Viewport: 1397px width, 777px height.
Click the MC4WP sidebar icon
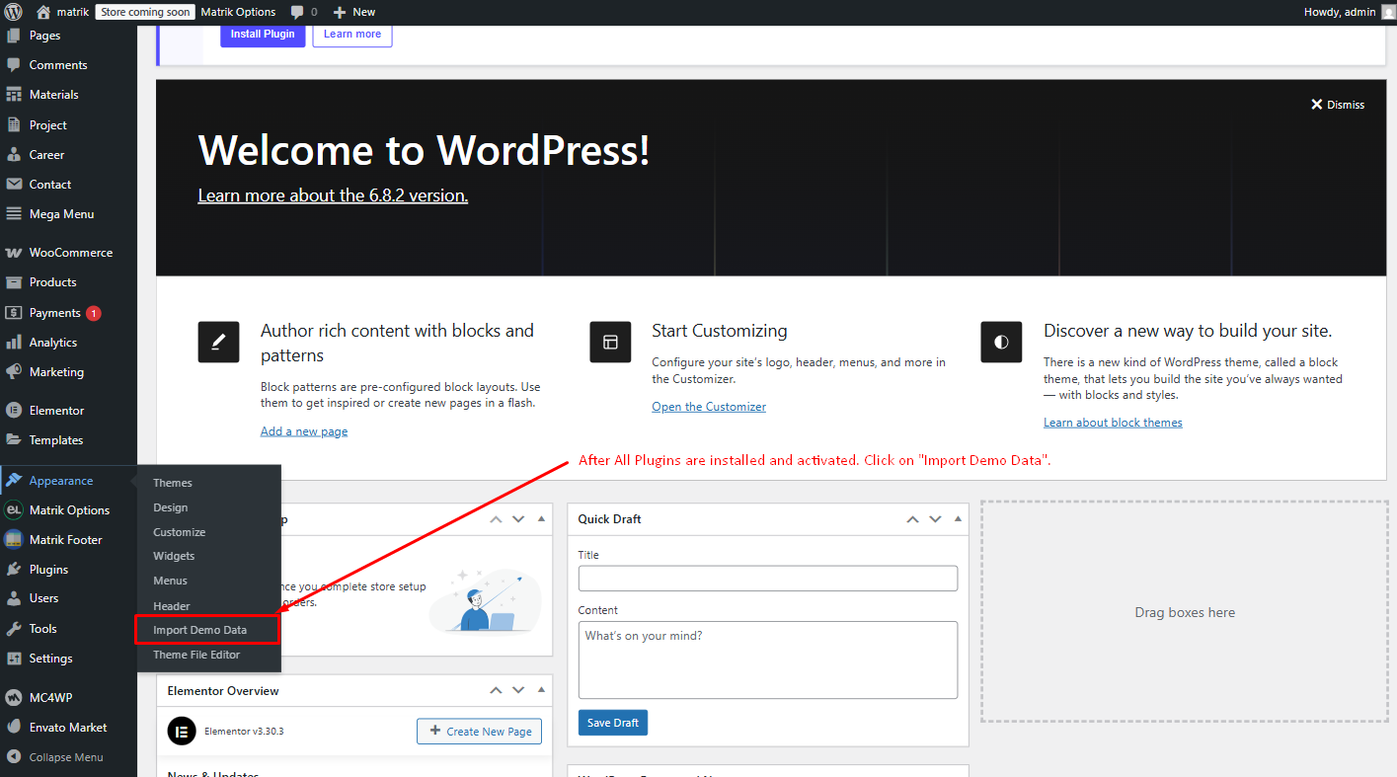click(14, 697)
